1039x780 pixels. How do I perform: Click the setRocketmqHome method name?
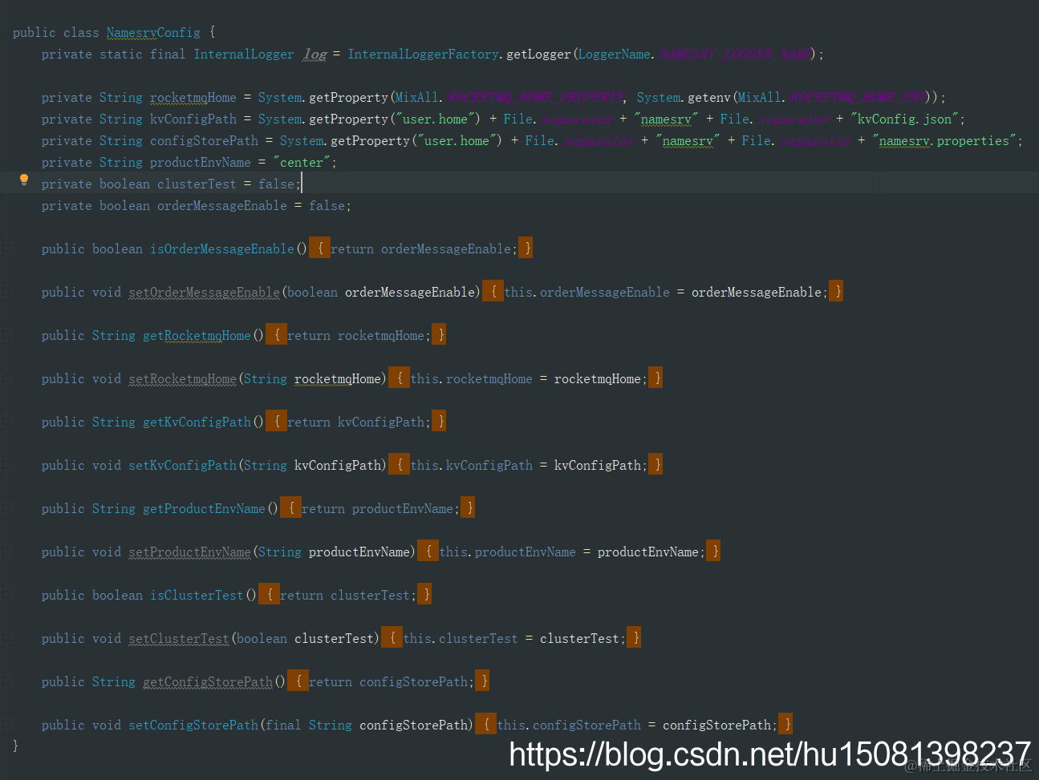[182, 378]
